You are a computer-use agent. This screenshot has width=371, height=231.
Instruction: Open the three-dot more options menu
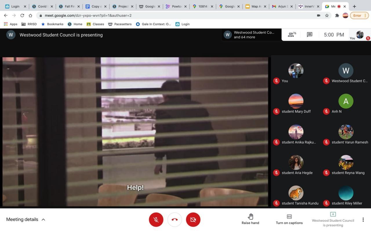point(363,220)
